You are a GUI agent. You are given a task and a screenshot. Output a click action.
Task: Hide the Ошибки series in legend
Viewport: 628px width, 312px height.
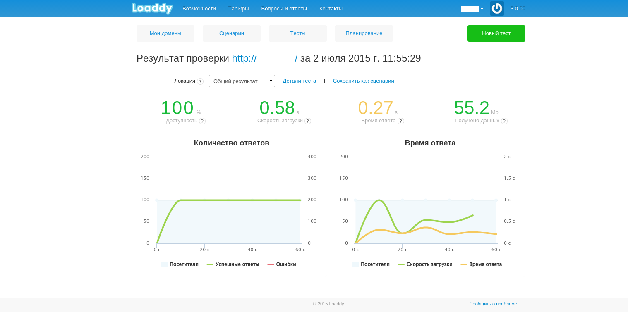282,264
